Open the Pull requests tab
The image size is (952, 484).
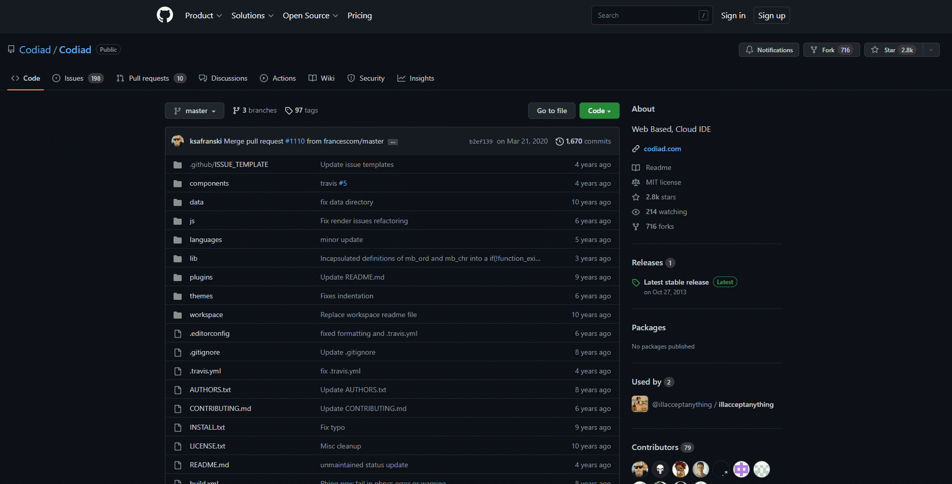149,78
